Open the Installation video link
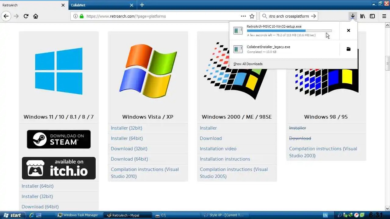 (x=218, y=149)
